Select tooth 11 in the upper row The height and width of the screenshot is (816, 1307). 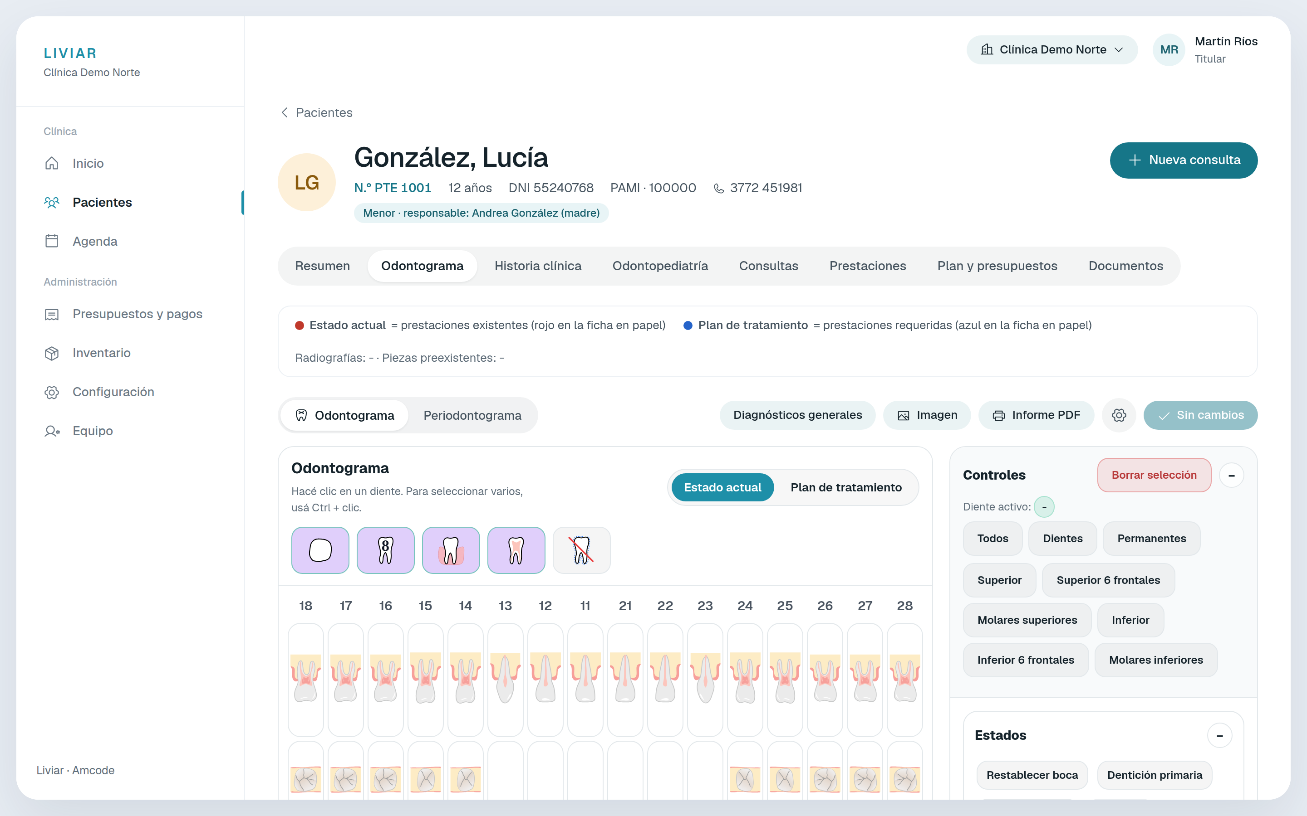pyautogui.click(x=585, y=680)
